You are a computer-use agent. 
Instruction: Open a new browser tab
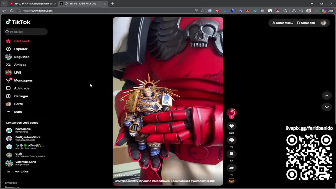[112, 4]
